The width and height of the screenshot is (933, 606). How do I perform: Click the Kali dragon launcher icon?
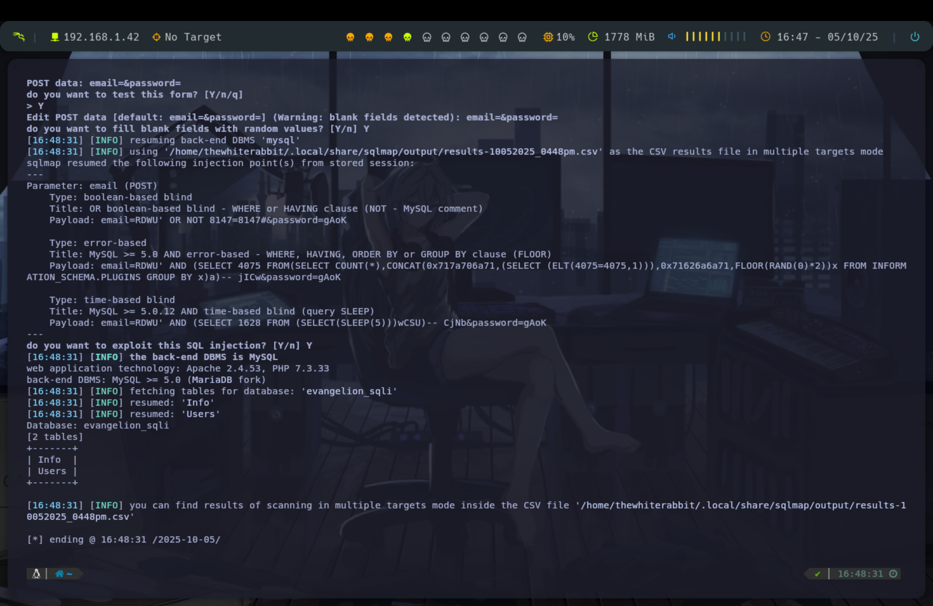(x=19, y=37)
